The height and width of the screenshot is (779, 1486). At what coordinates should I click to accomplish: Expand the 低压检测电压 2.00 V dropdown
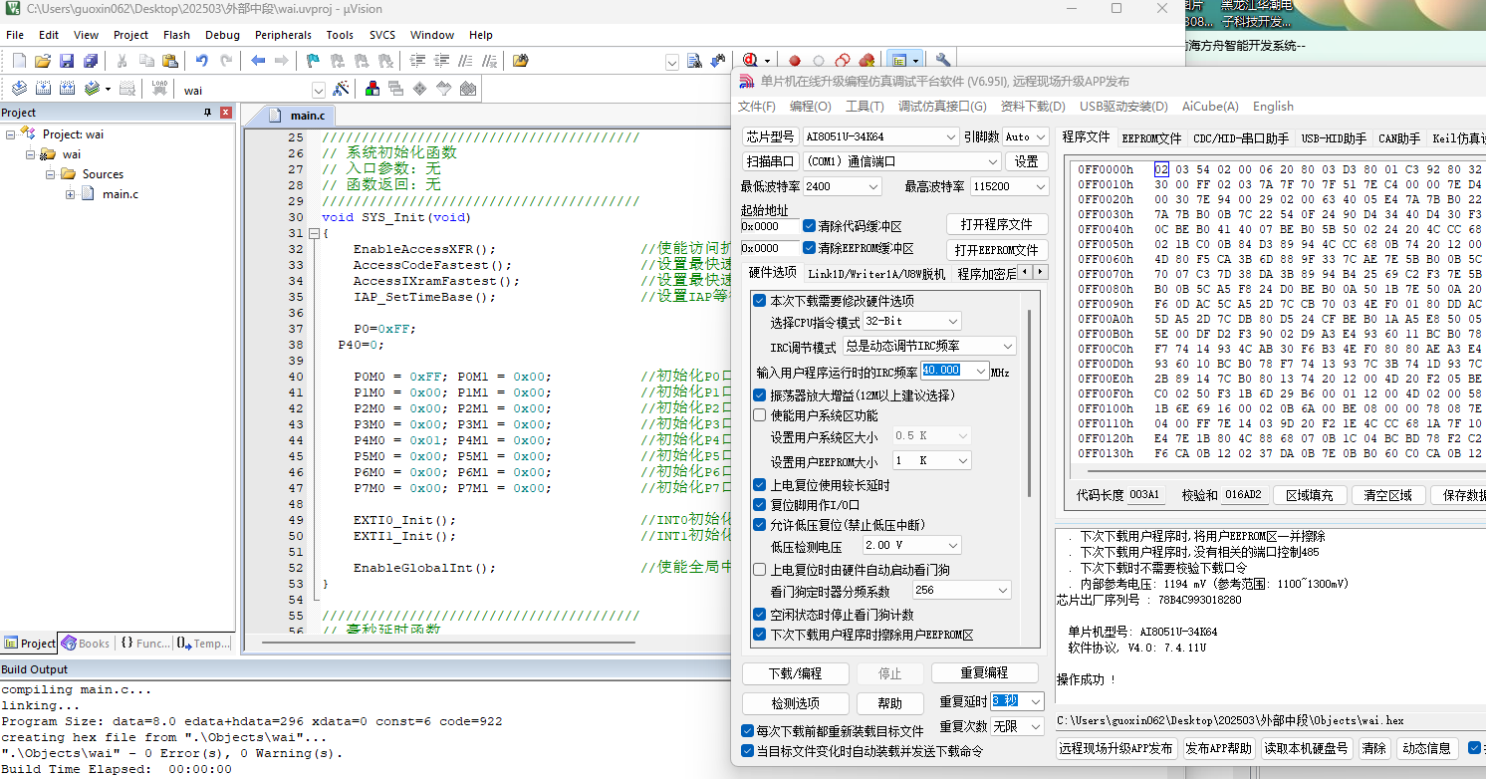pyautogui.click(x=911, y=546)
